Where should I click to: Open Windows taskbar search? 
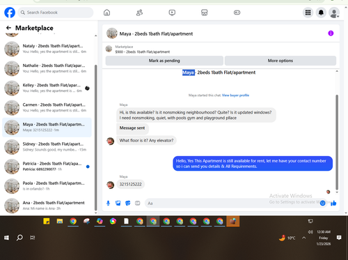coord(19,238)
